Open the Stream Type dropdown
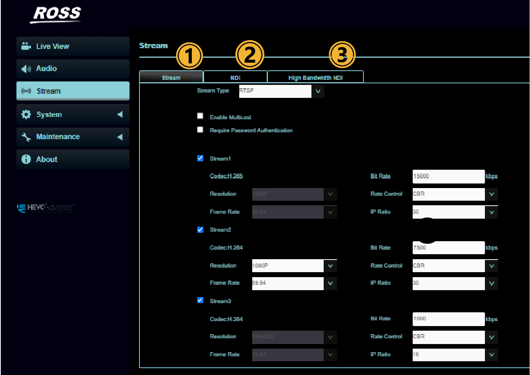 tap(318, 91)
